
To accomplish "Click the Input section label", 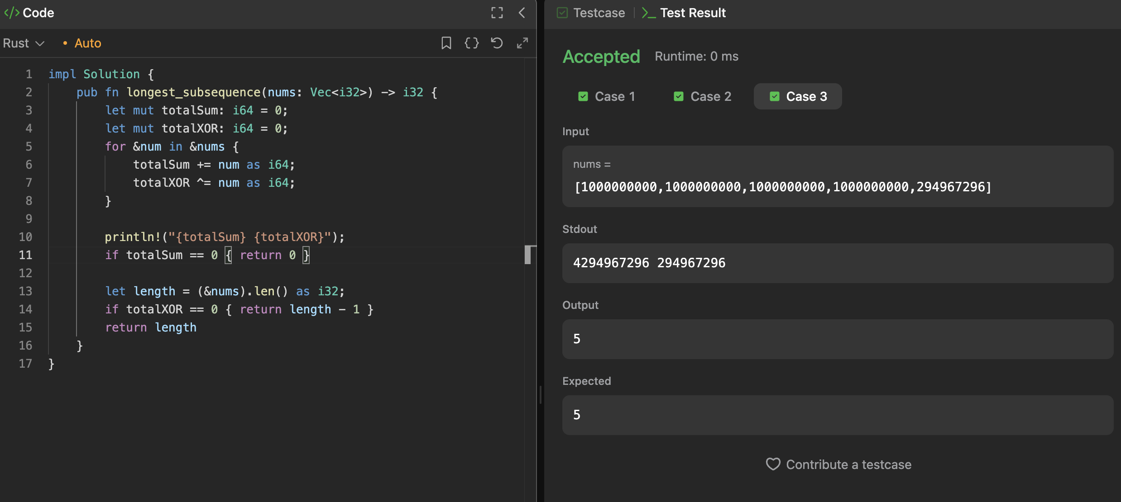I will pos(575,132).
